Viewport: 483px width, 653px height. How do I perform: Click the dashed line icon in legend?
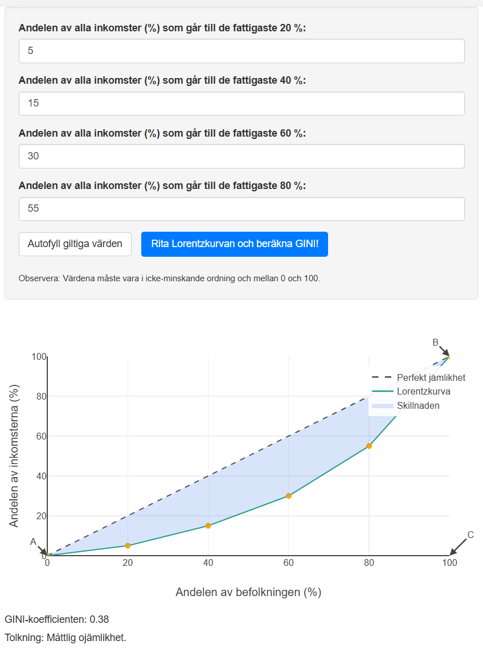click(x=383, y=377)
